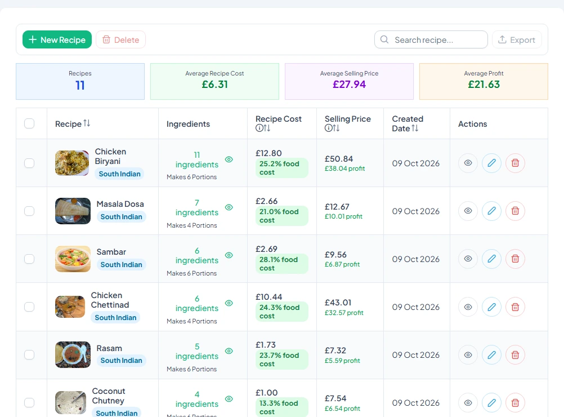Click Selling Price info icon
This screenshot has width=564, height=417.
[328, 128]
